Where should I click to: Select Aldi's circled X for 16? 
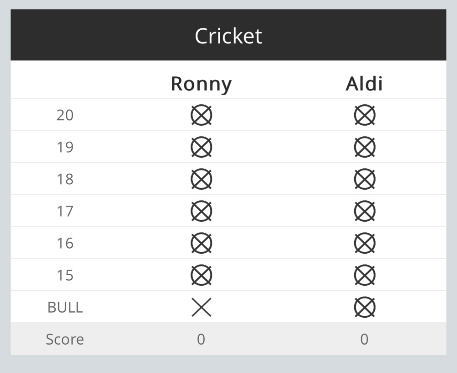(365, 243)
